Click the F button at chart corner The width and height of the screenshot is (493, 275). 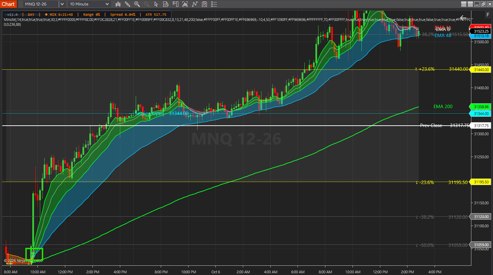pos(488,15)
